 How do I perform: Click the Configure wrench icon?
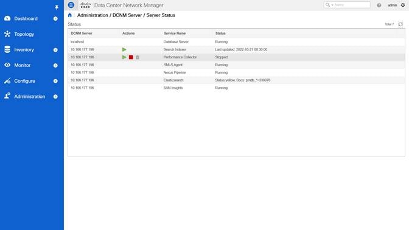point(7,80)
